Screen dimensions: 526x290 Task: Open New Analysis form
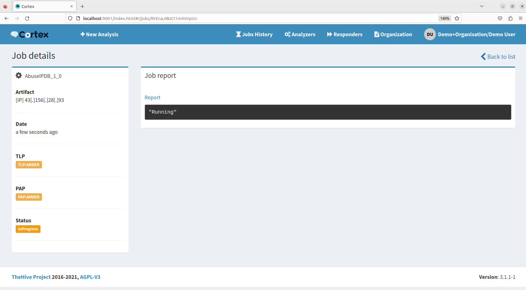(99, 34)
